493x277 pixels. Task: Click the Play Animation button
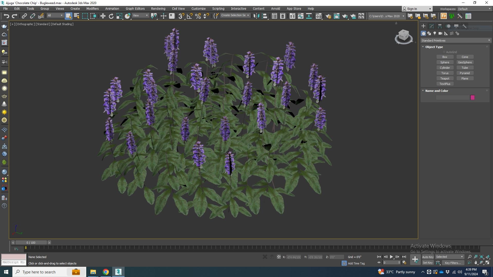pyautogui.click(x=391, y=257)
